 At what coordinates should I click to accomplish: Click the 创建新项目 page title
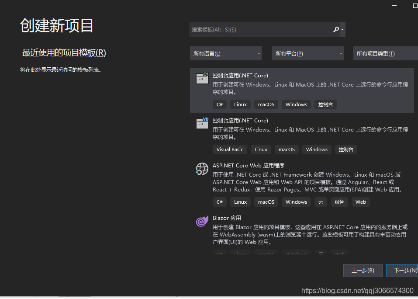pyautogui.click(x=57, y=26)
